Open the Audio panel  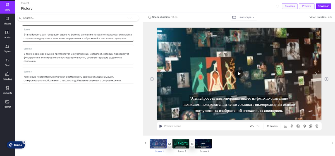7,35
